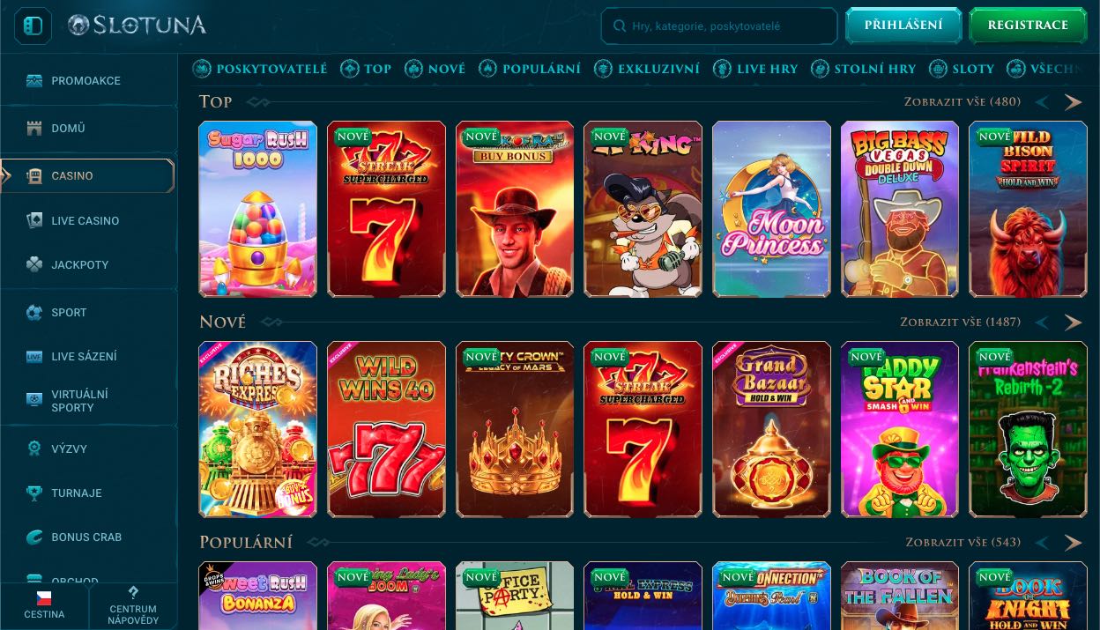Click the Turnaje trophy icon

coord(34,493)
